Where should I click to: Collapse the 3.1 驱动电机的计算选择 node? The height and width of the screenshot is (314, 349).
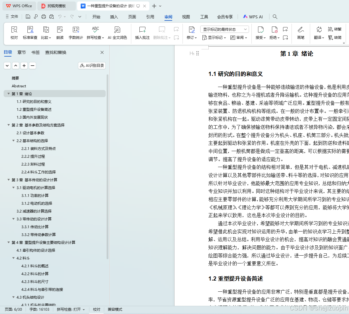(13, 188)
